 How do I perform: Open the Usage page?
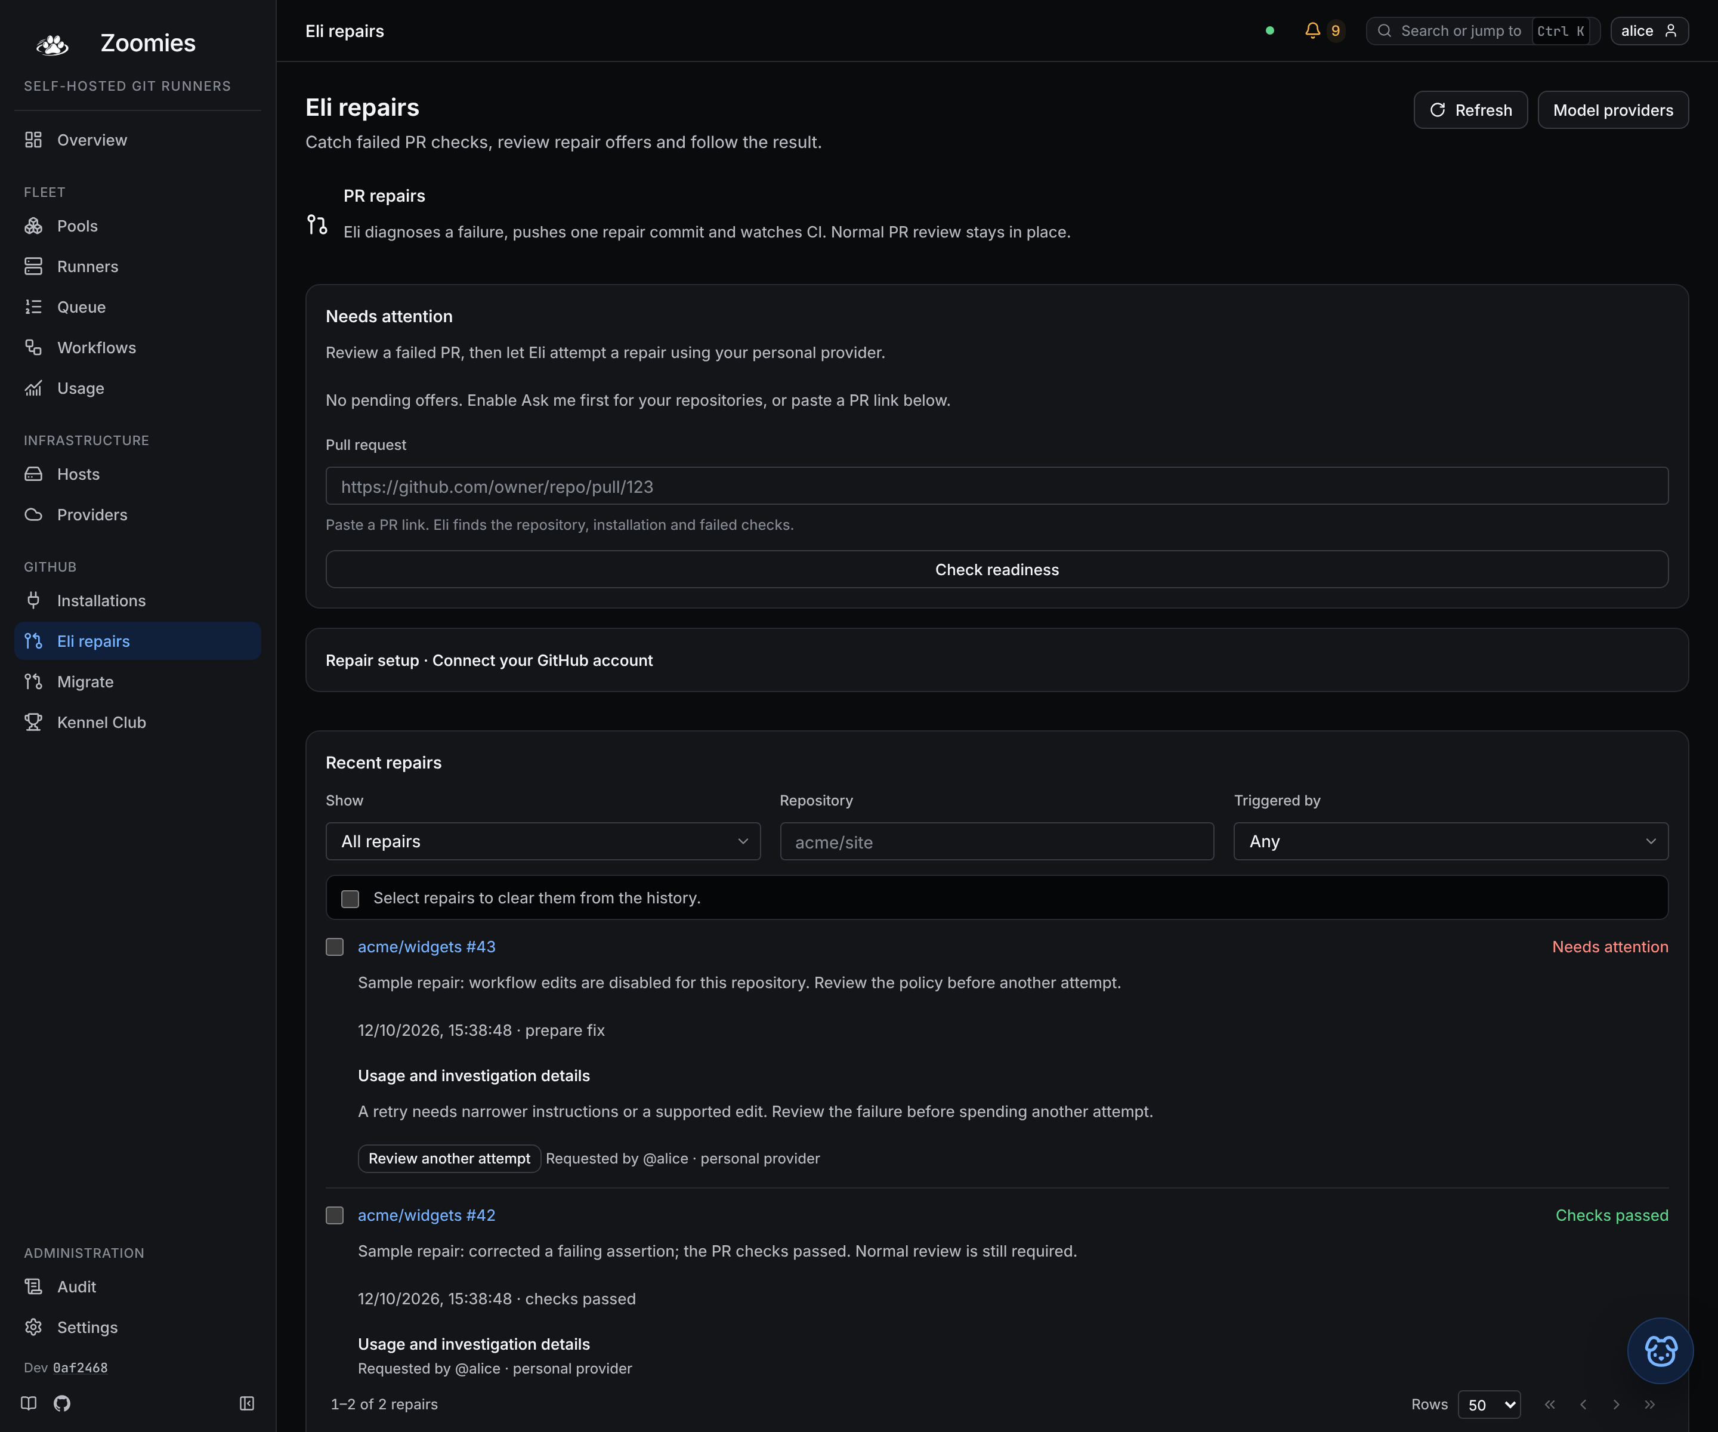coord(137,388)
